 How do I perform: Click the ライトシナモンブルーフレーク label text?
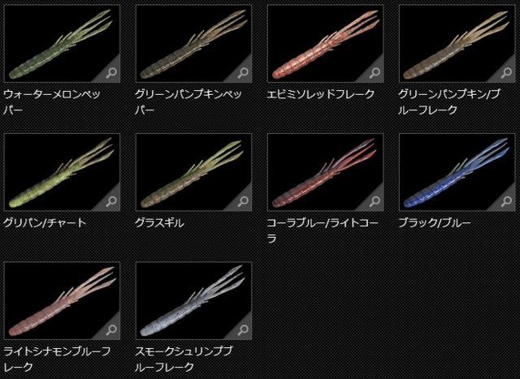coord(57,360)
